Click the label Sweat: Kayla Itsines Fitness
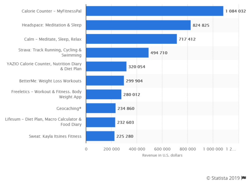250x182 pixels. [55, 136]
